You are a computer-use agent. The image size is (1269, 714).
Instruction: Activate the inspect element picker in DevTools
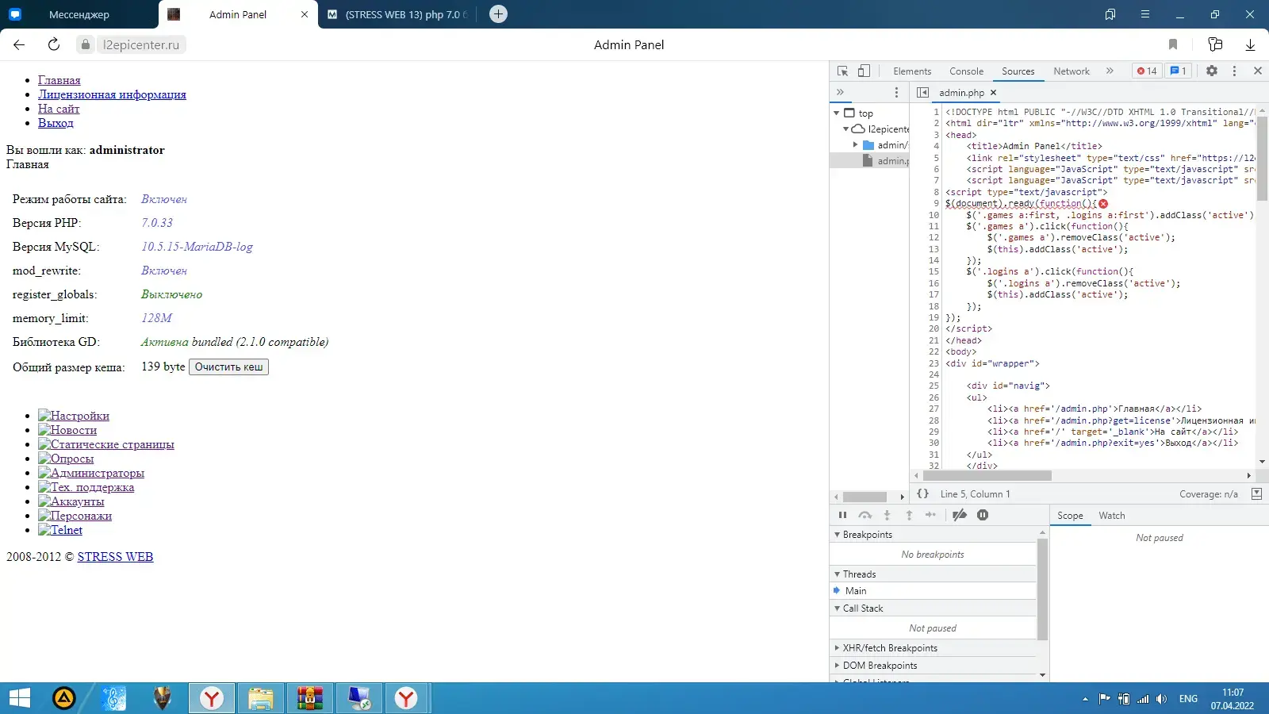(842, 71)
